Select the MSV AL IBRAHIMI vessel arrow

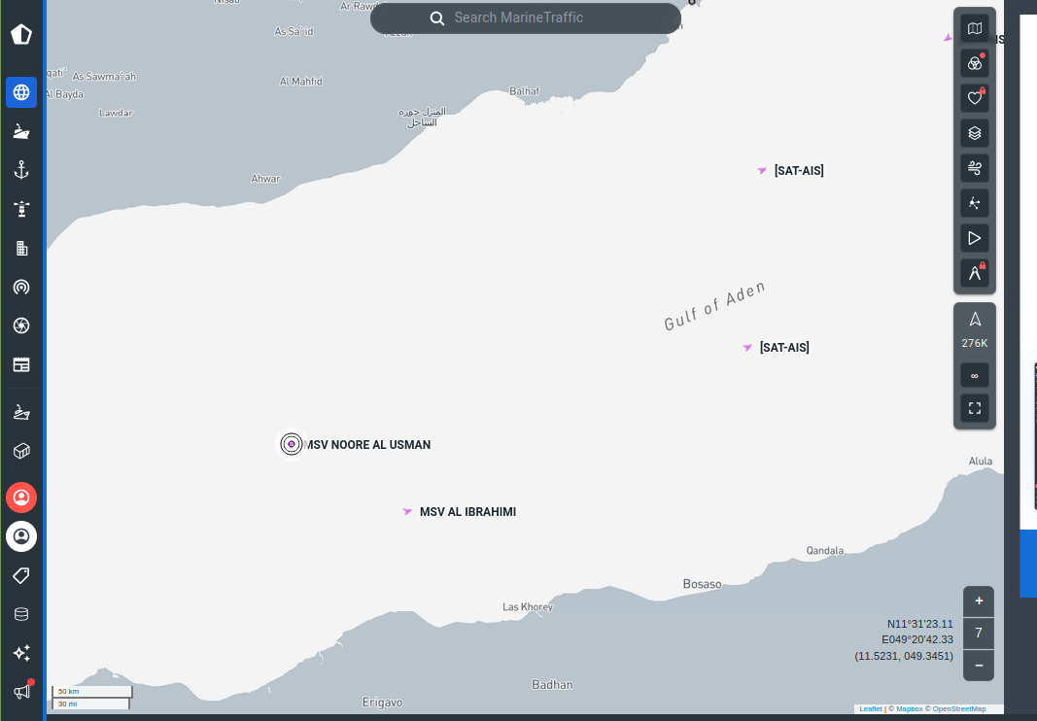[x=407, y=511]
